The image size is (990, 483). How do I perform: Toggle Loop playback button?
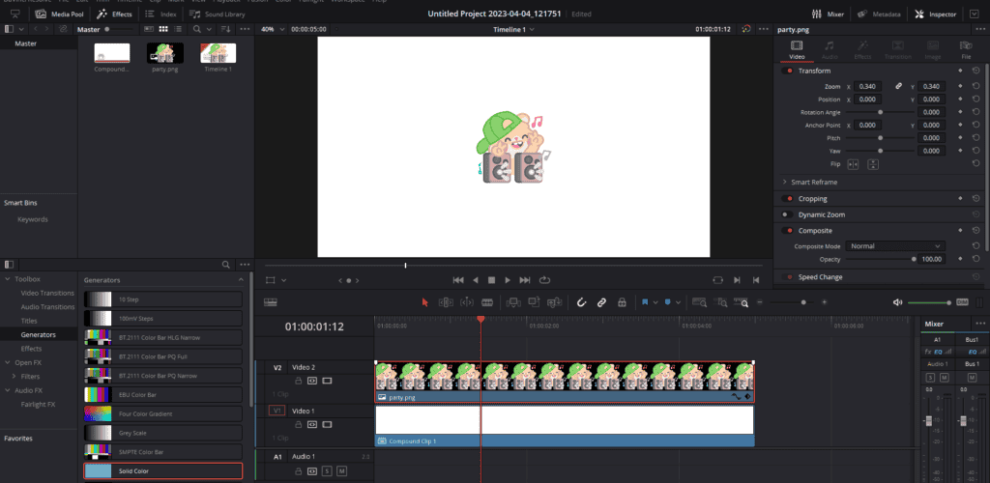(545, 280)
